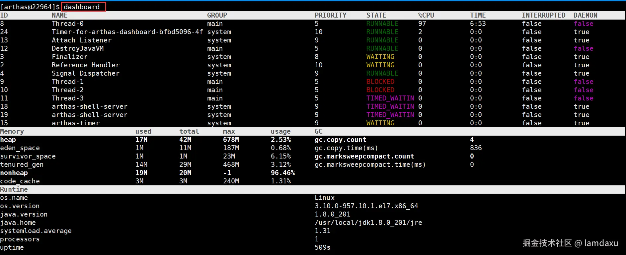Click the GROUP column header

tap(217, 15)
